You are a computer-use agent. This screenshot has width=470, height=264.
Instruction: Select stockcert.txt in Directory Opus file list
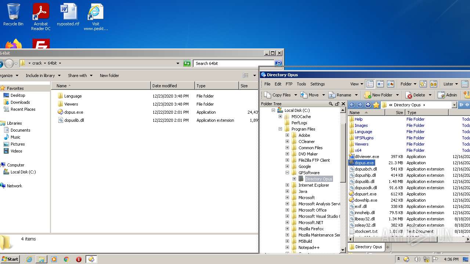[366, 231]
